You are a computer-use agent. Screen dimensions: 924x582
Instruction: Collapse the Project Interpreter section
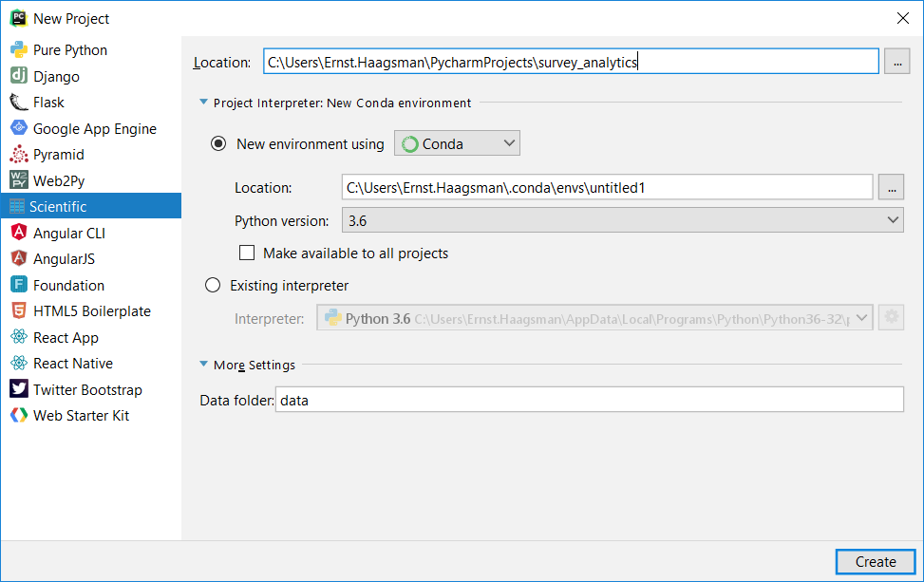point(203,102)
